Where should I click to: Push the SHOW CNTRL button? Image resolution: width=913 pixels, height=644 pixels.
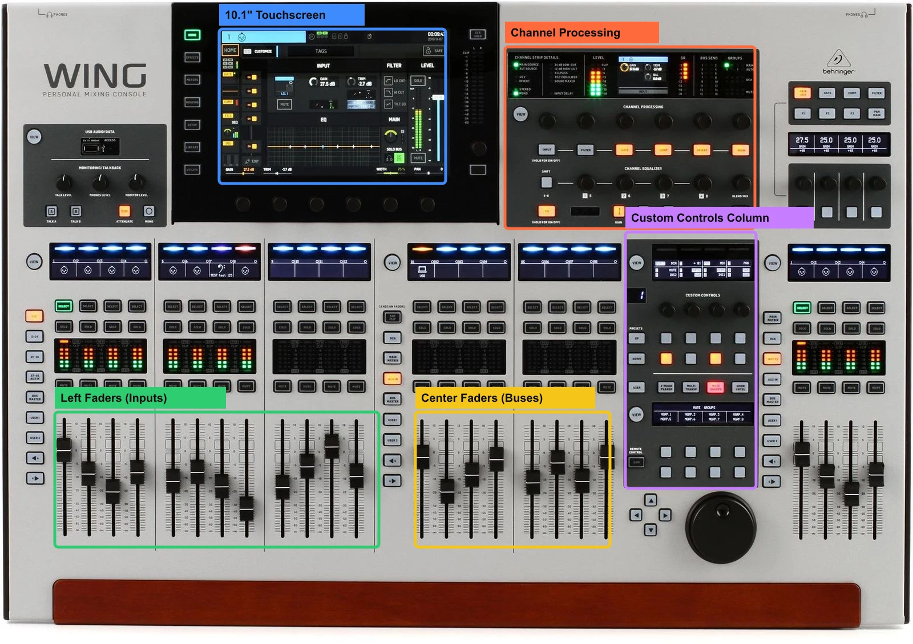[740, 388]
